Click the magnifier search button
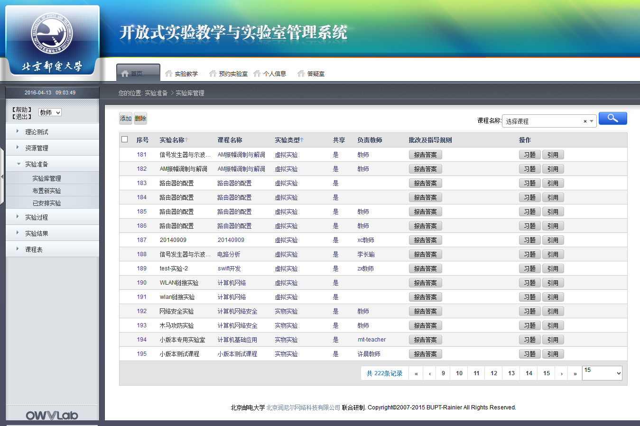 pyautogui.click(x=612, y=118)
